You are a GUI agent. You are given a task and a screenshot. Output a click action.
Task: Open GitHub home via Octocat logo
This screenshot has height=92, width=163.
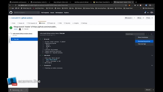pos(11,13)
